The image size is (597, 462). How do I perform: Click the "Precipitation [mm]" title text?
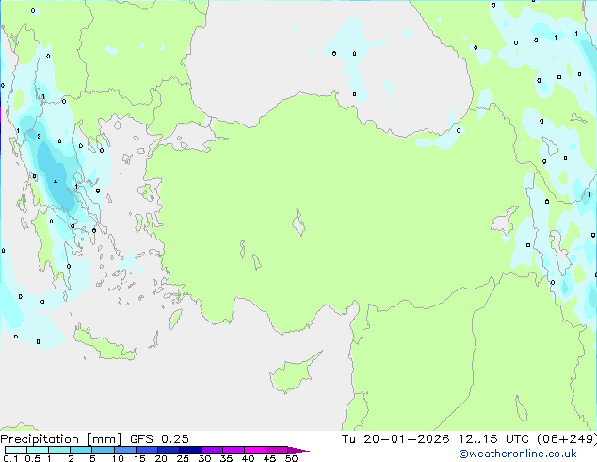tap(61, 439)
